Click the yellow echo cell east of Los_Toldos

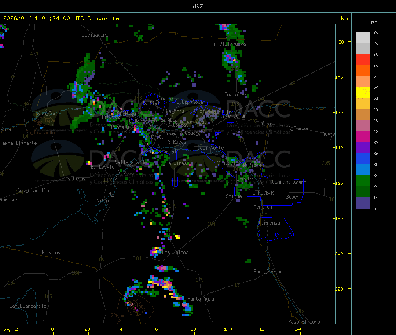point(177,236)
